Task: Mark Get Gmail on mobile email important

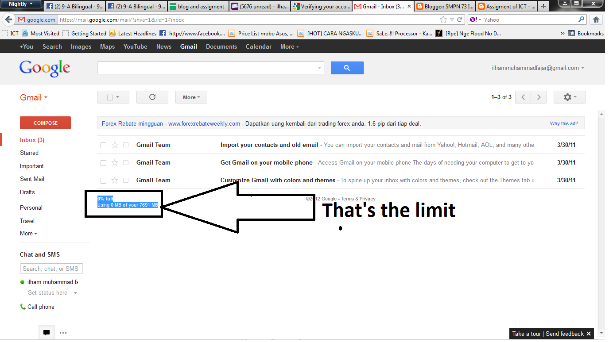Action: (x=126, y=162)
